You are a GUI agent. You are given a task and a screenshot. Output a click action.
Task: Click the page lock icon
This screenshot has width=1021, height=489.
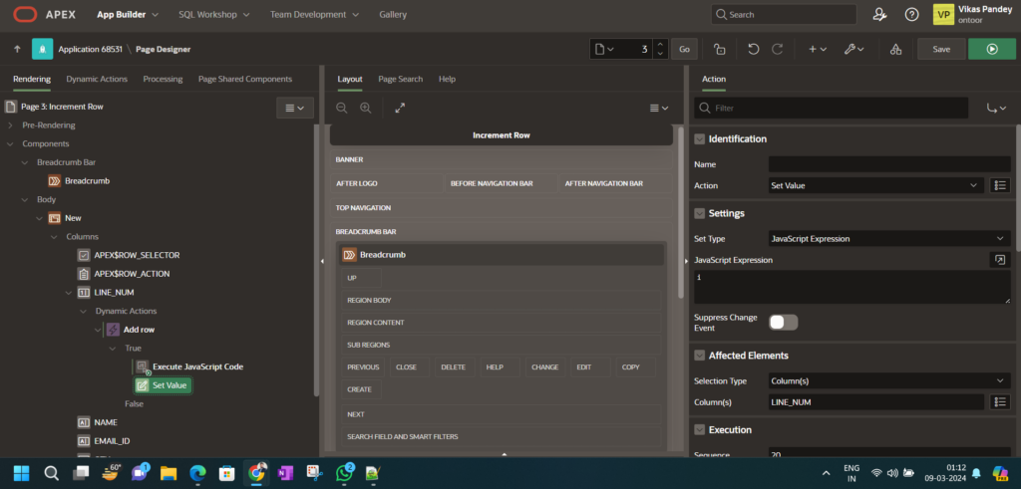(x=719, y=49)
